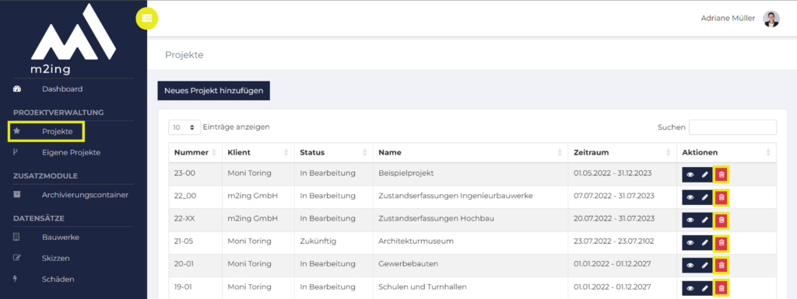Edit Beispielprojekt with pencil icon

point(704,174)
